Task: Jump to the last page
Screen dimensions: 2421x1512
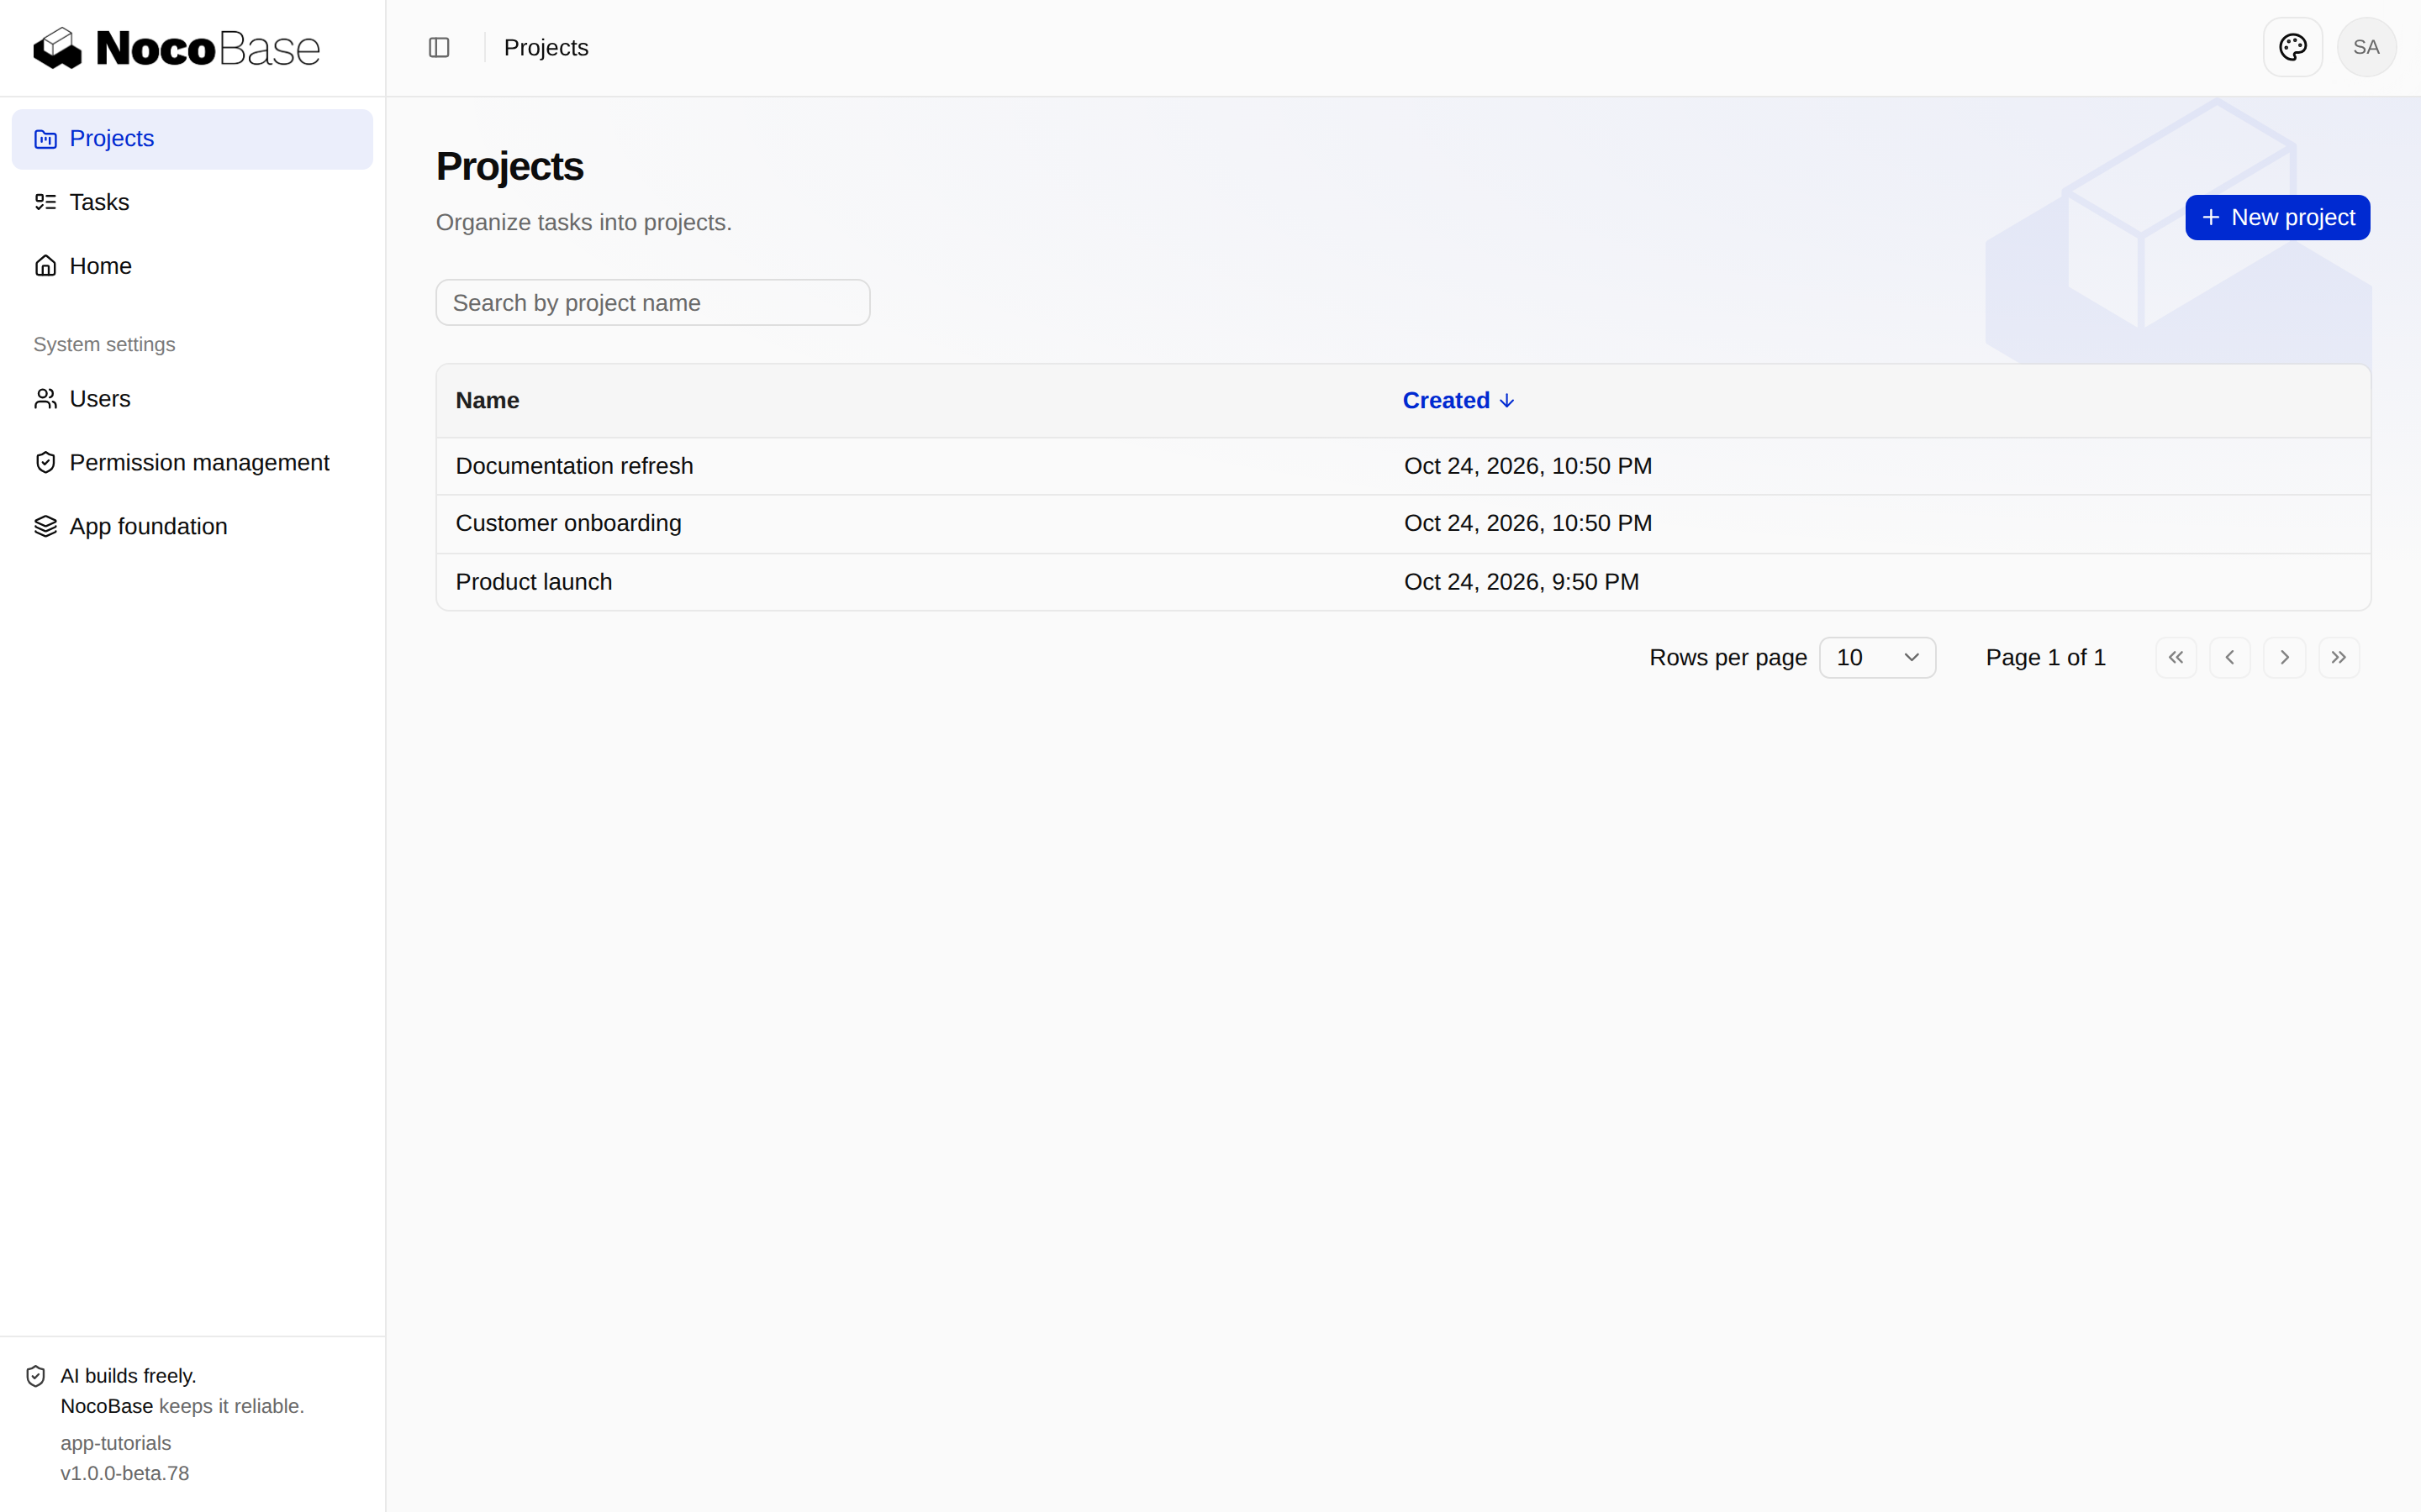Action: [x=2339, y=657]
